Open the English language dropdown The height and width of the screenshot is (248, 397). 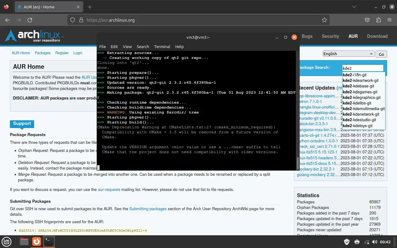[x=348, y=54]
